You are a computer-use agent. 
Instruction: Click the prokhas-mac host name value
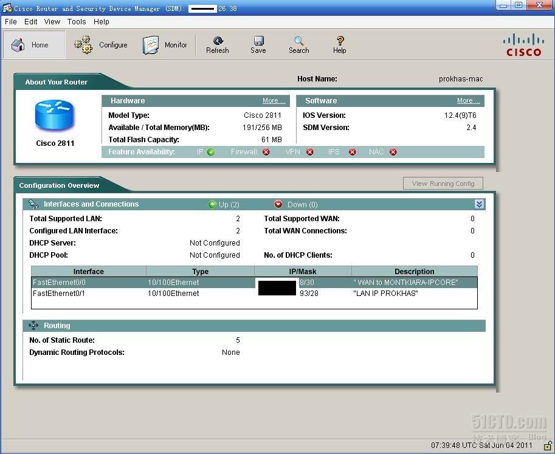461,79
